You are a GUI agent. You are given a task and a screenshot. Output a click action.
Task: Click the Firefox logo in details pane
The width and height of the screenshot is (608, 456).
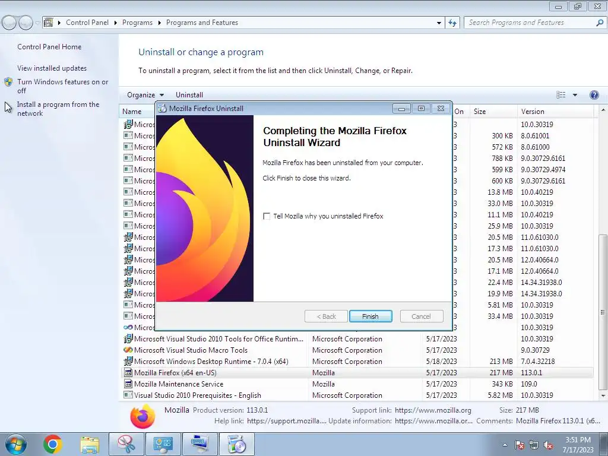(x=142, y=416)
